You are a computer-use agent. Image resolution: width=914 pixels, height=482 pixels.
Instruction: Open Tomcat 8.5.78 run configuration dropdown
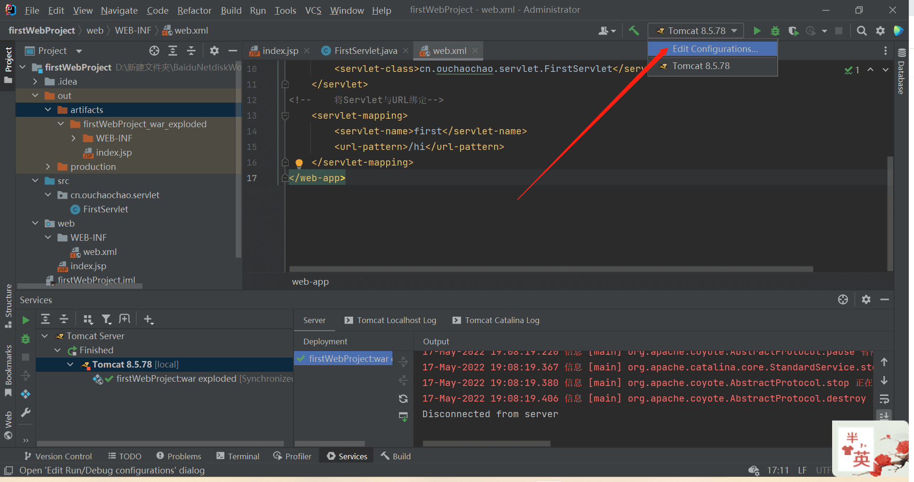click(696, 31)
